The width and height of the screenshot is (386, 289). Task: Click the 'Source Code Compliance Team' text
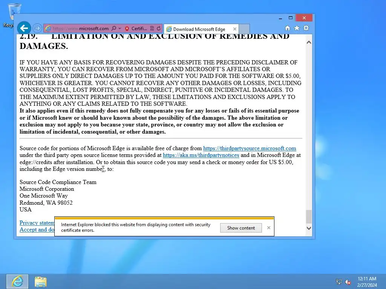(58, 182)
